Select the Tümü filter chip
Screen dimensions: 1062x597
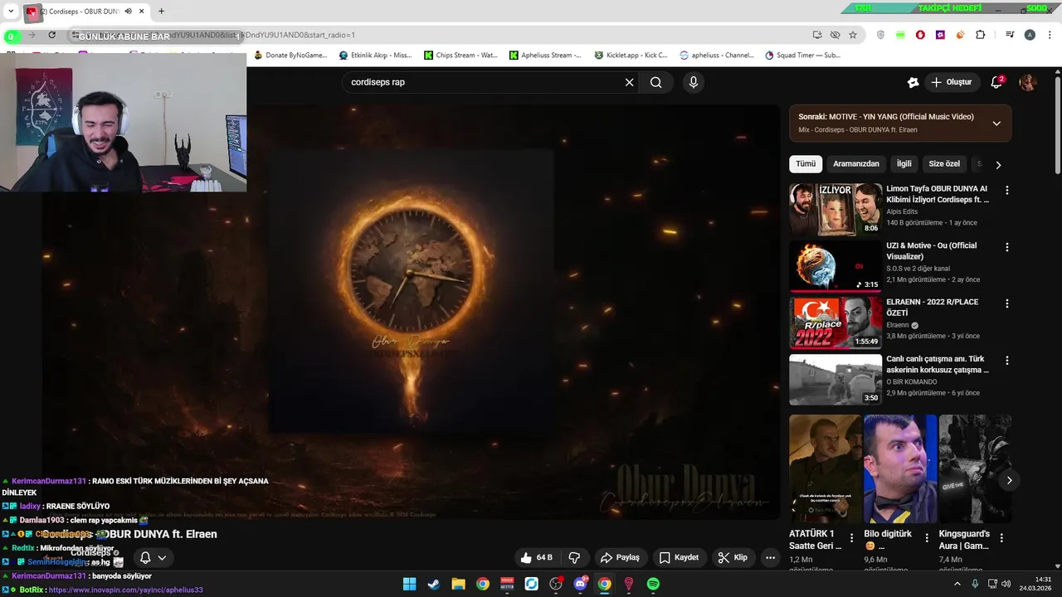point(806,164)
